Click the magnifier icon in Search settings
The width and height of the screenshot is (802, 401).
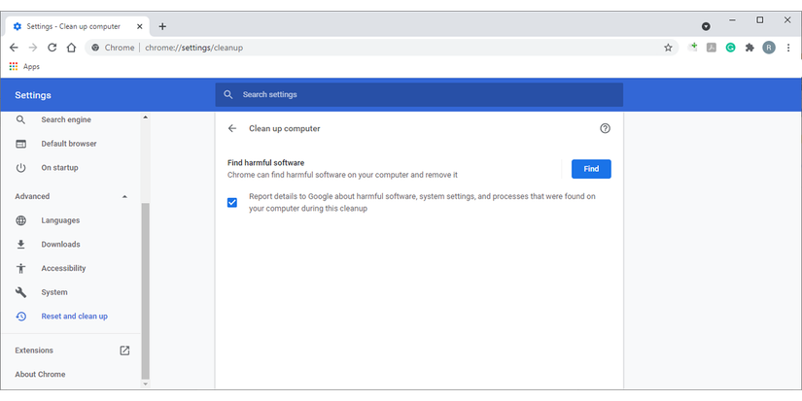[x=228, y=94]
